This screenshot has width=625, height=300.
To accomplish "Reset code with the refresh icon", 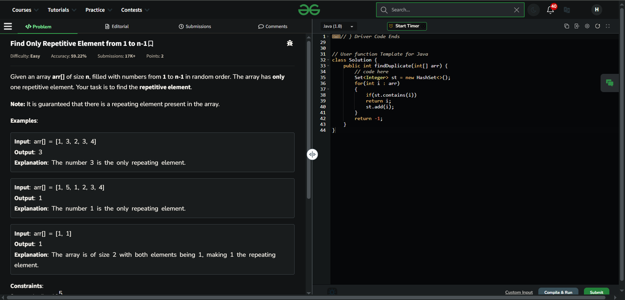I will coord(597,26).
